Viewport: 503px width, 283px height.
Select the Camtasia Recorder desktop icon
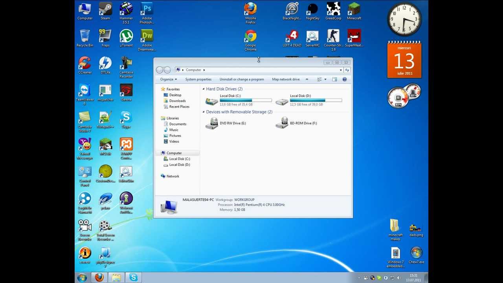[126, 67]
